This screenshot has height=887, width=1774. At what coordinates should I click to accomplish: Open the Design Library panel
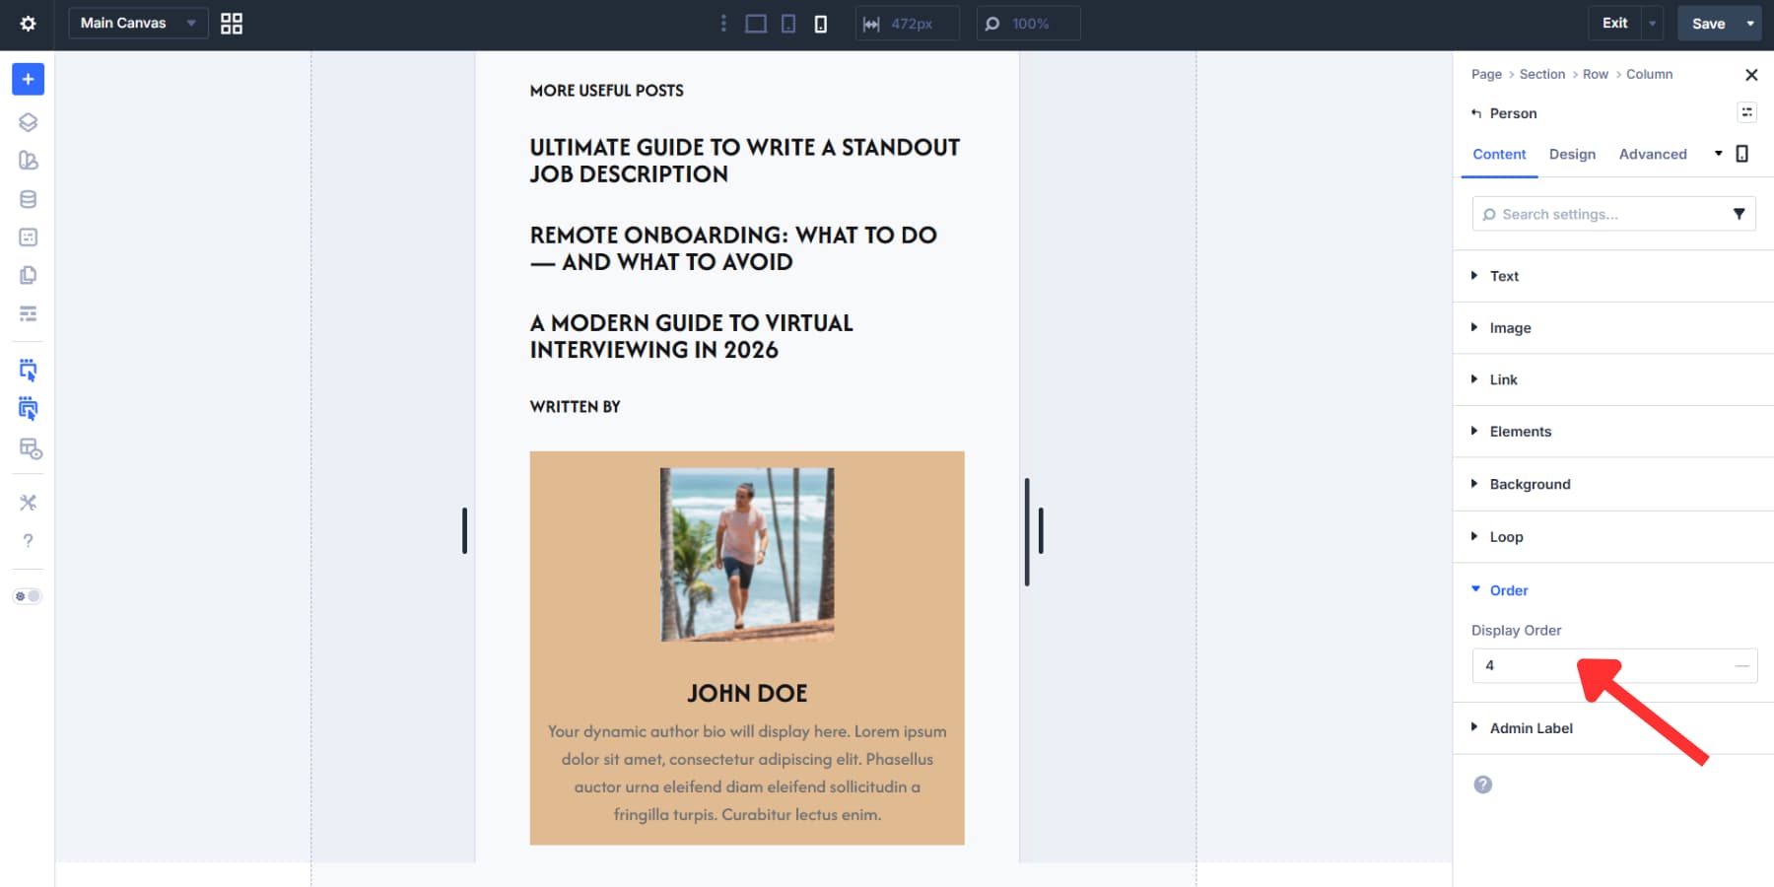(28, 160)
